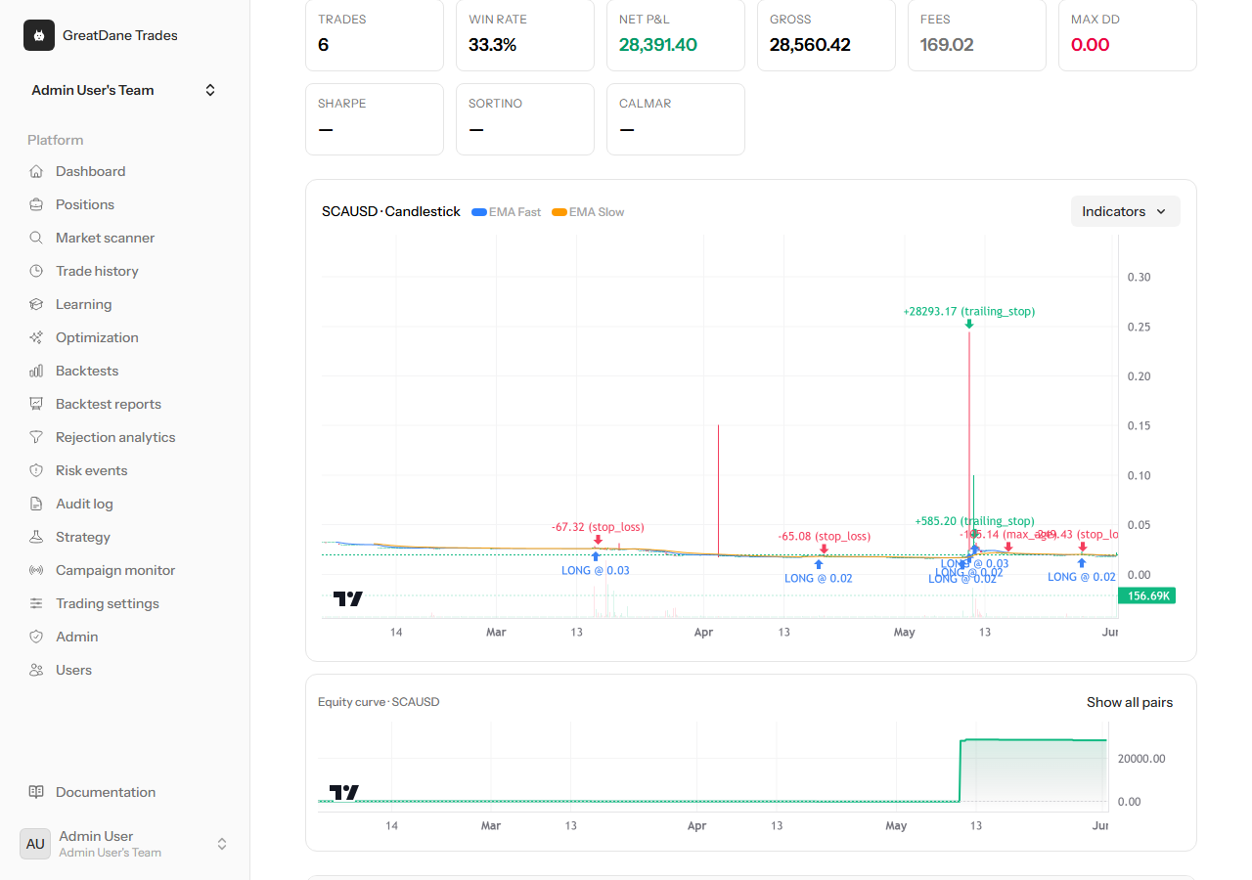Click the Admin shield check icon
The height and width of the screenshot is (880, 1252).
36,637
